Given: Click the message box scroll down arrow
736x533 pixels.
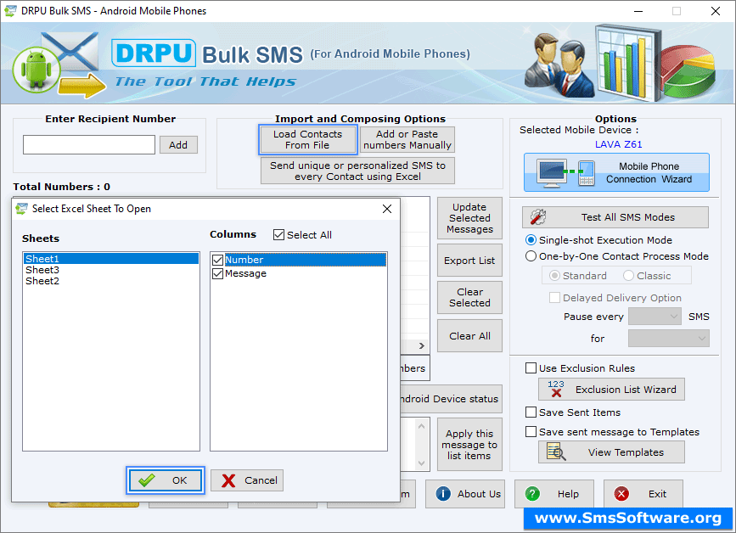Looking at the screenshot, I should 422,463.
